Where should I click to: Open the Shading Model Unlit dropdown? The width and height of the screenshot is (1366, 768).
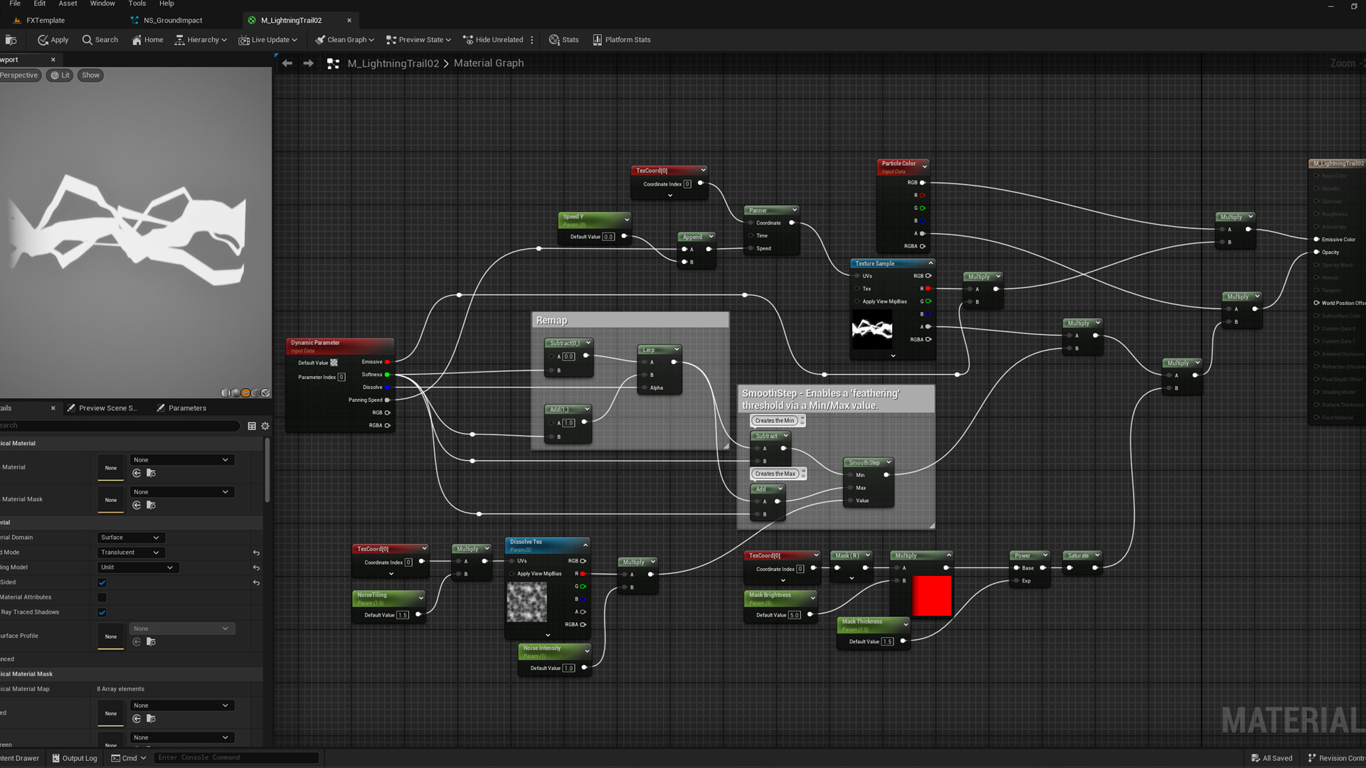pyautogui.click(x=137, y=567)
